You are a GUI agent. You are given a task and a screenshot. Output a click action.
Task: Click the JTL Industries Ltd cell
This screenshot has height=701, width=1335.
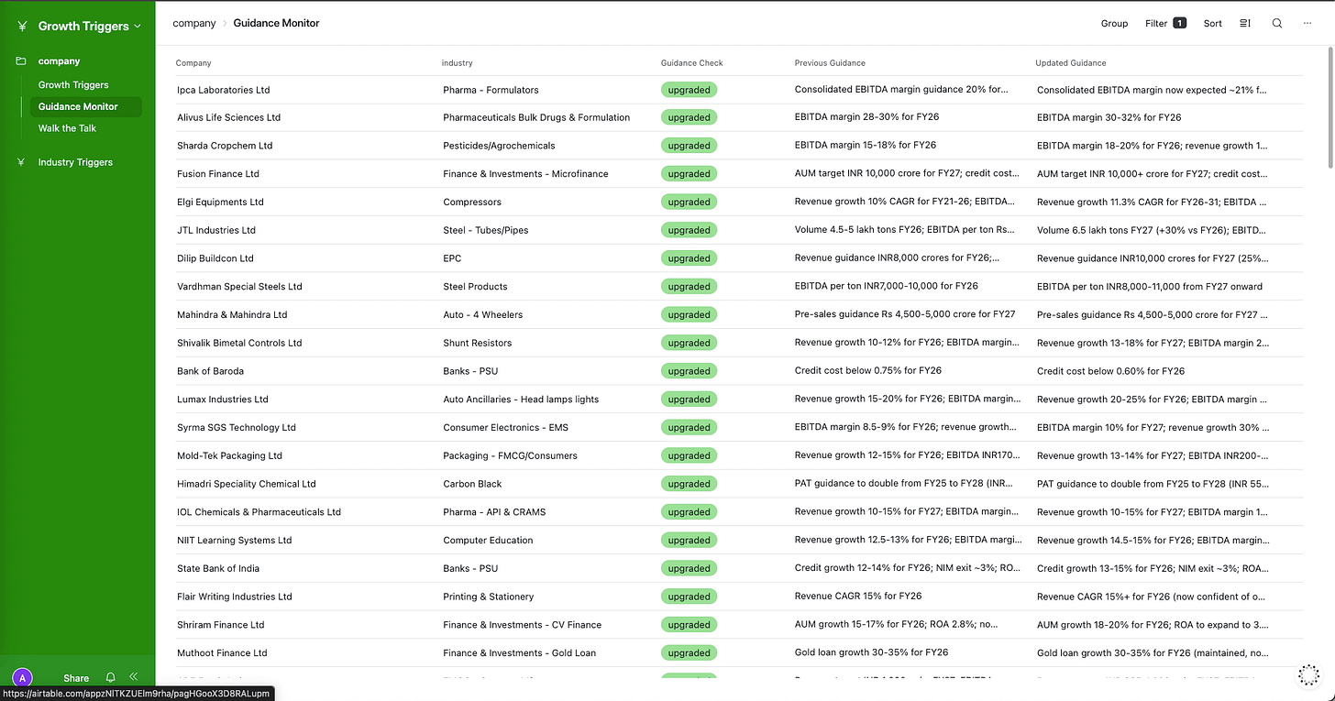coord(216,230)
